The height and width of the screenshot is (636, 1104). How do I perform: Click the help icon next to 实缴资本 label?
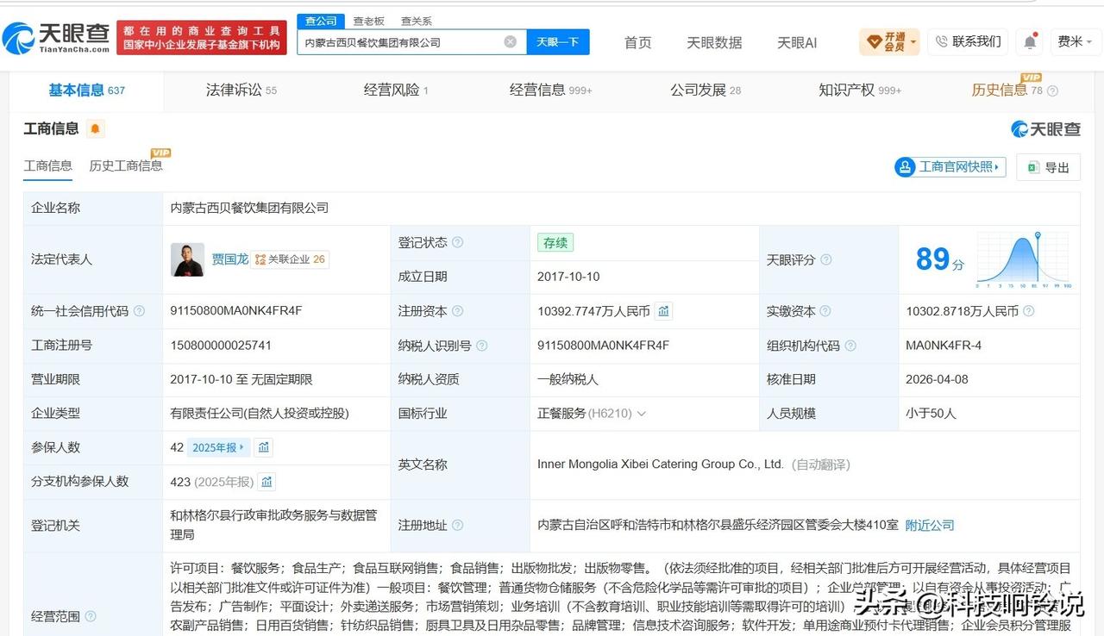[x=825, y=311]
